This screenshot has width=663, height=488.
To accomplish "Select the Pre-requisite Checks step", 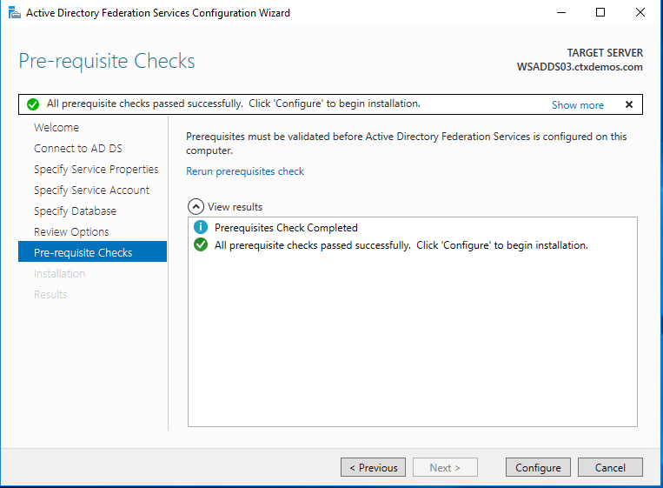I will tap(83, 253).
